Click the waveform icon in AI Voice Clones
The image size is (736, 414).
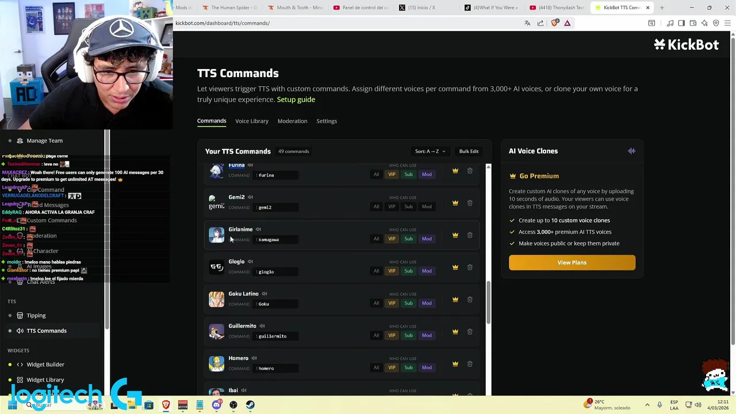[x=631, y=151]
